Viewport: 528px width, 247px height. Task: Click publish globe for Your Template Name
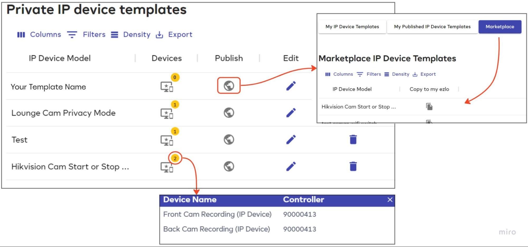click(x=229, y=86)
